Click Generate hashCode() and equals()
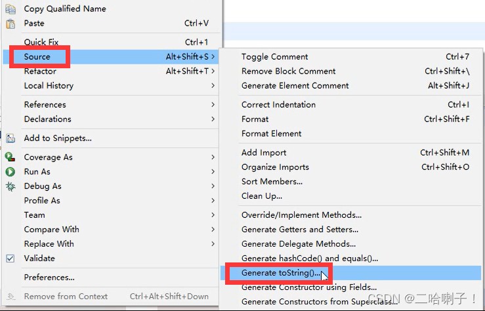Image resolution: width=485 pixels, height=311 pixels. click(309, 259)
